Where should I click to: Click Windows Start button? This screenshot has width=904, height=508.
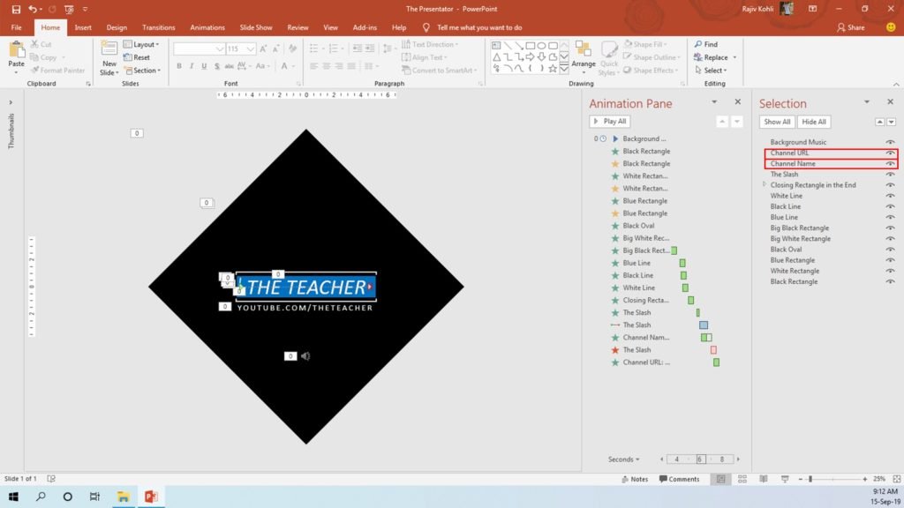tap(13, 496)
